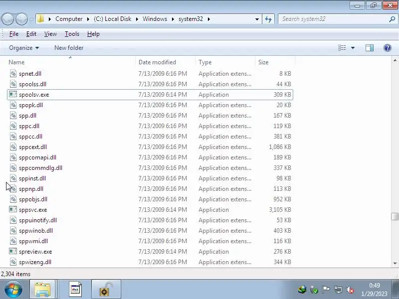Select the spreview.exe application icon
Image resolution: width=399 pixels, height=299 pixels.
point(13,252)
